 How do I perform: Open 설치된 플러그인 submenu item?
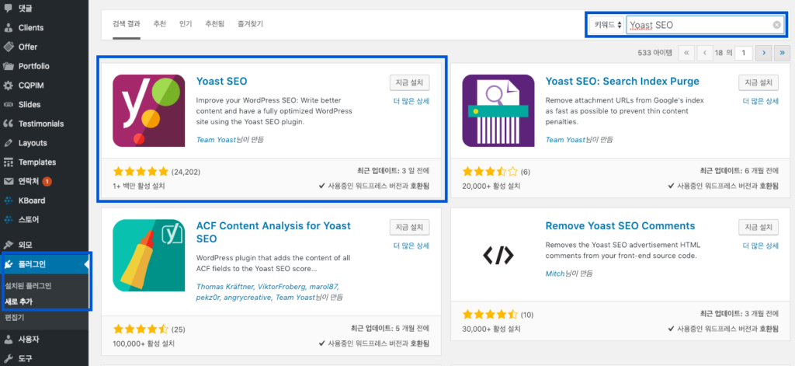click(28, 286)
